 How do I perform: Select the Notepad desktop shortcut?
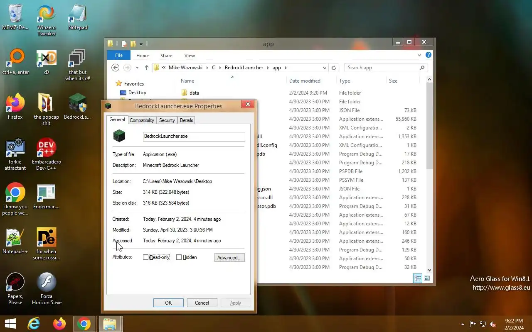coord(78,17)
